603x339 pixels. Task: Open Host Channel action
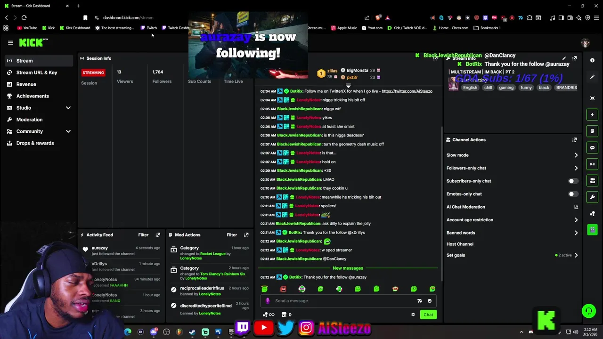point(460,244)
